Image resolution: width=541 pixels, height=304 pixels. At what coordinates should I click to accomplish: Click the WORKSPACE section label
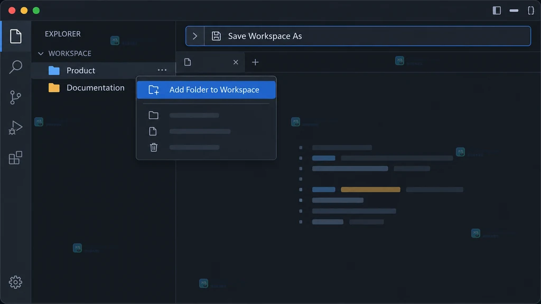tap(70, 53)
